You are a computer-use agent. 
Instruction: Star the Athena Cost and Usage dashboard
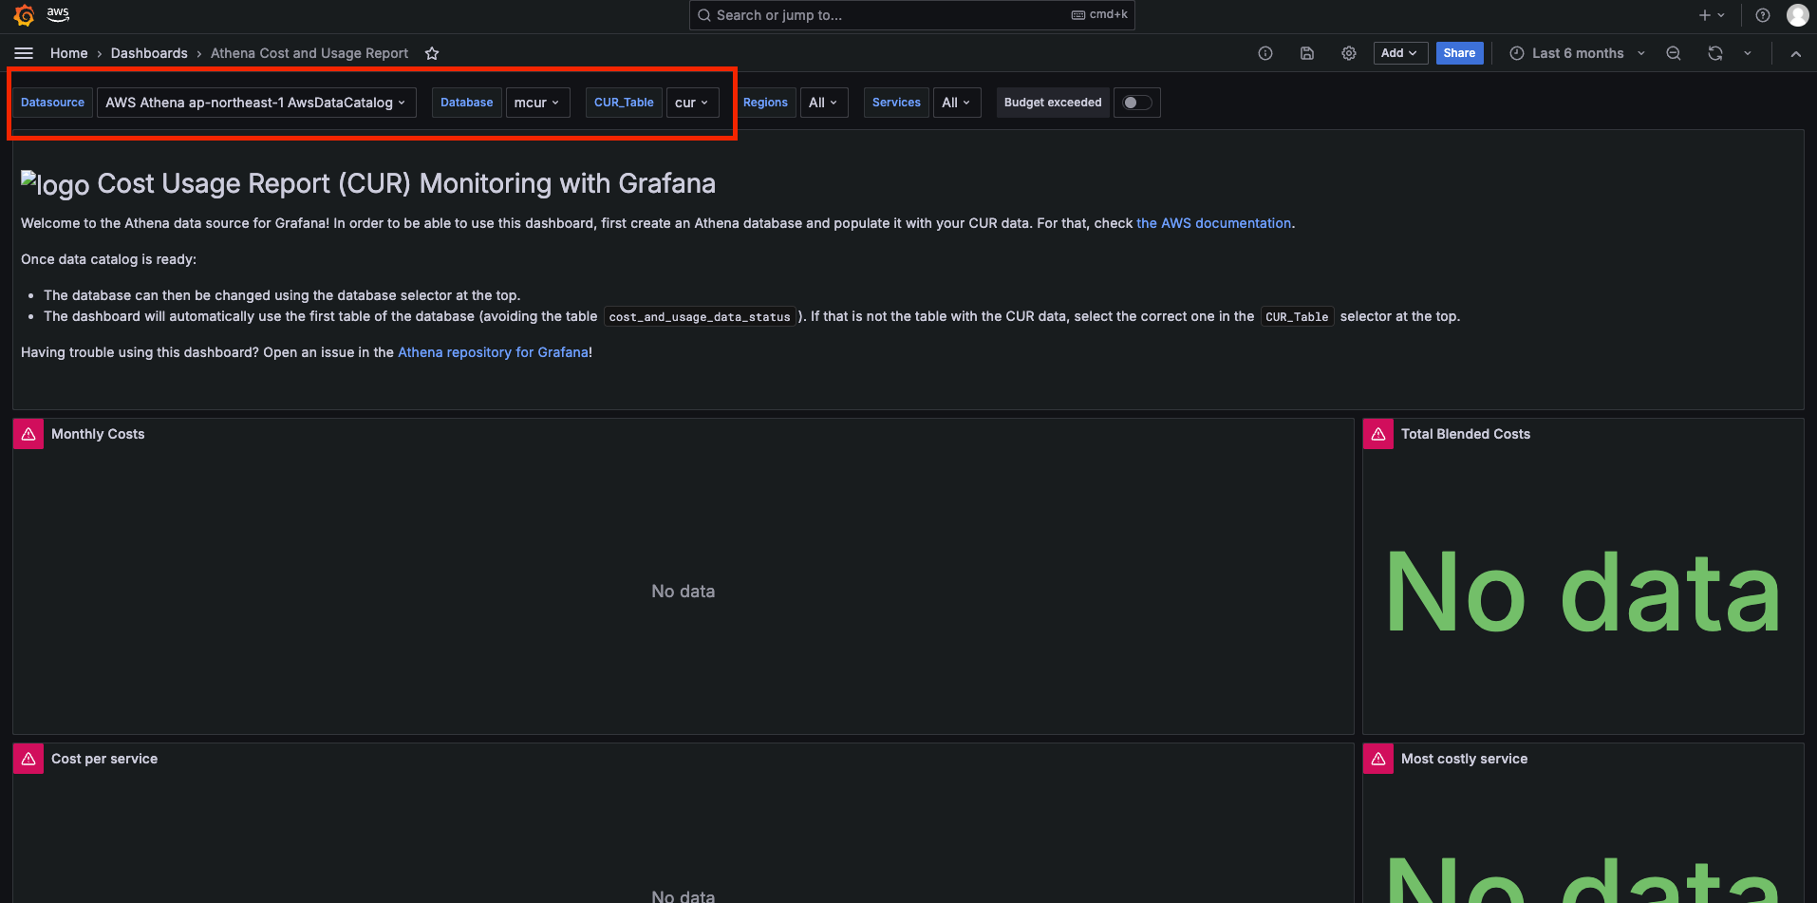(x=432, y=53)
